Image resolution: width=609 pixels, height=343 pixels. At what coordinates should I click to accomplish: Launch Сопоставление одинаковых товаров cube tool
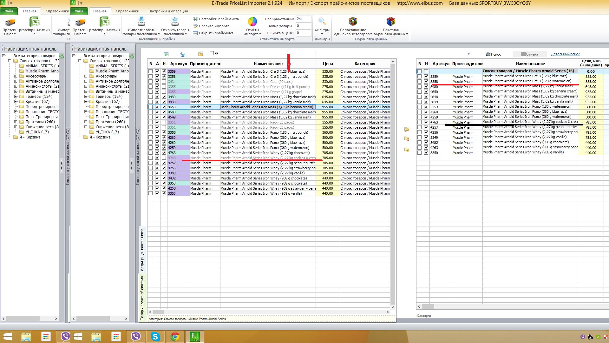click(353, 22)
